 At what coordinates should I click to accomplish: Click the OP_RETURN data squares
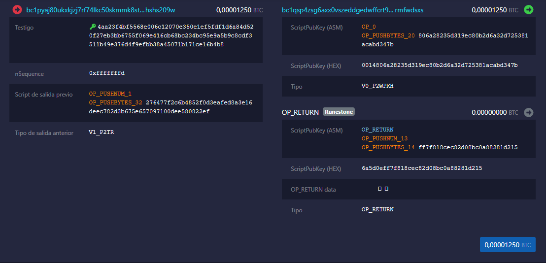tap(383, 189)
